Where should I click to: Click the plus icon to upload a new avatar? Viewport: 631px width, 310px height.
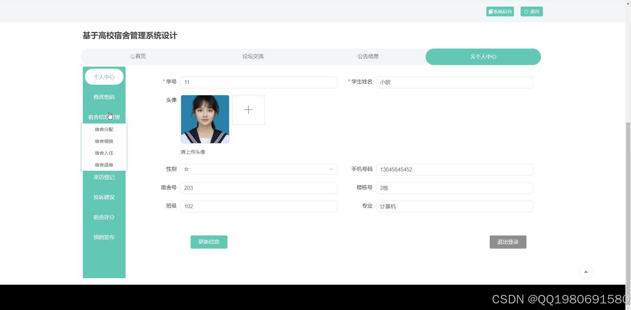248,110
